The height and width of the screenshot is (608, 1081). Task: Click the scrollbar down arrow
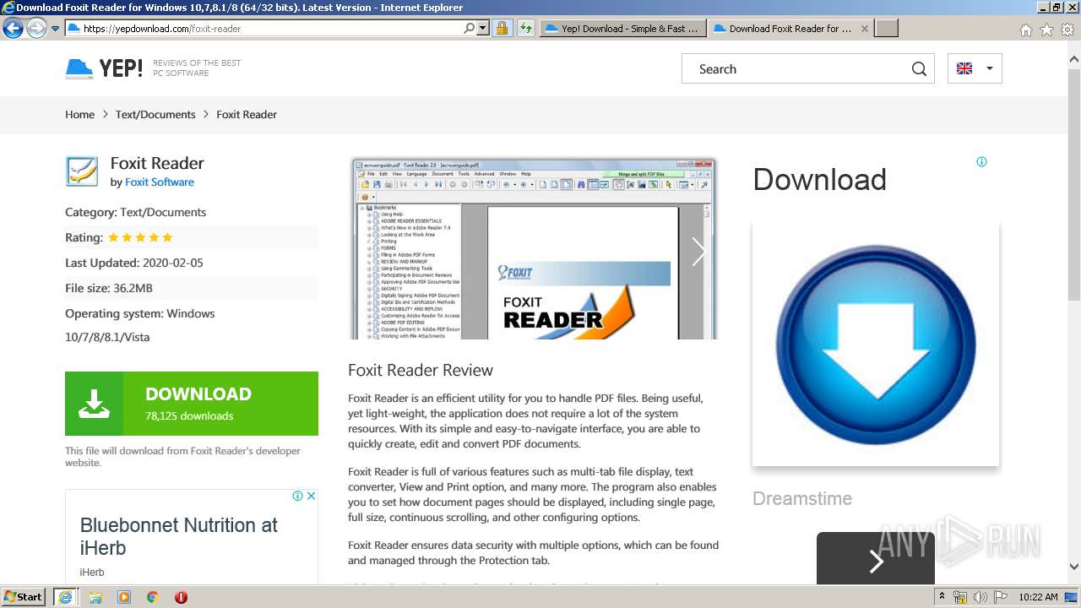[1074, 567]
